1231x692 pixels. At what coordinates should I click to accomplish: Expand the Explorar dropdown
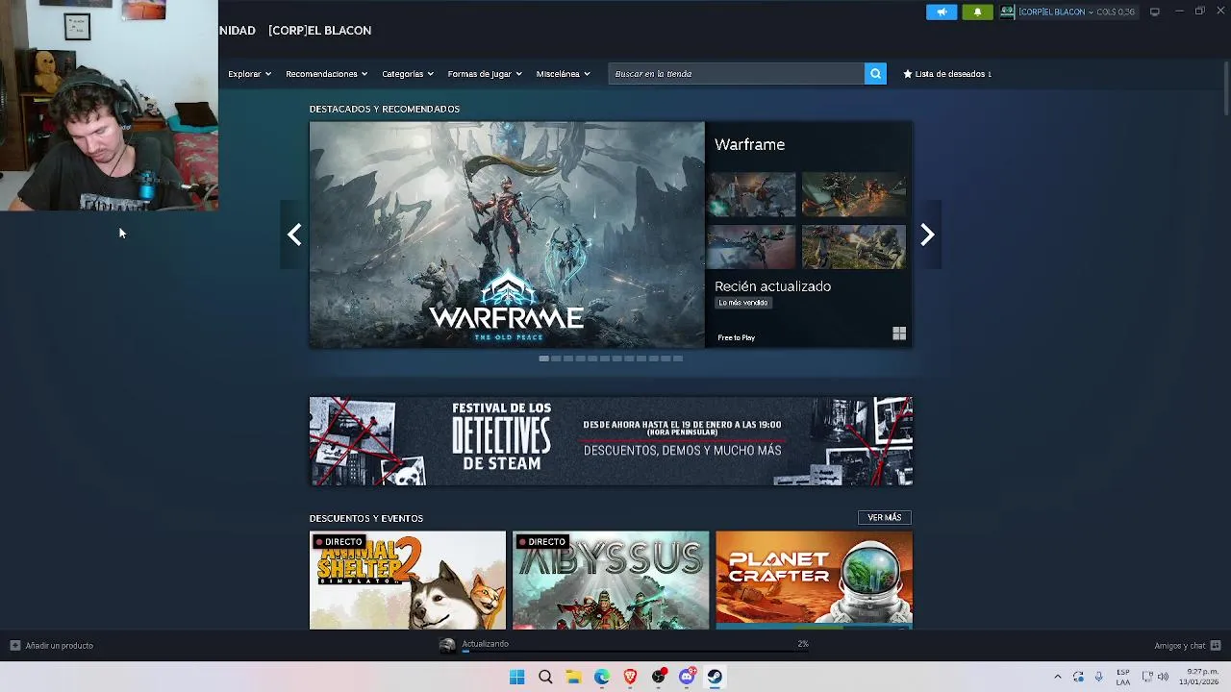[249, 74]
